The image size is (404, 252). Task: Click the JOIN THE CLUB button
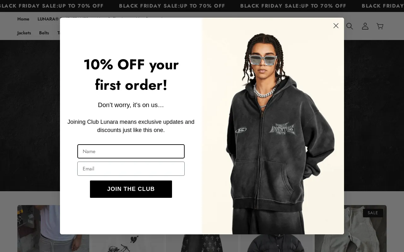click(131, 189)
